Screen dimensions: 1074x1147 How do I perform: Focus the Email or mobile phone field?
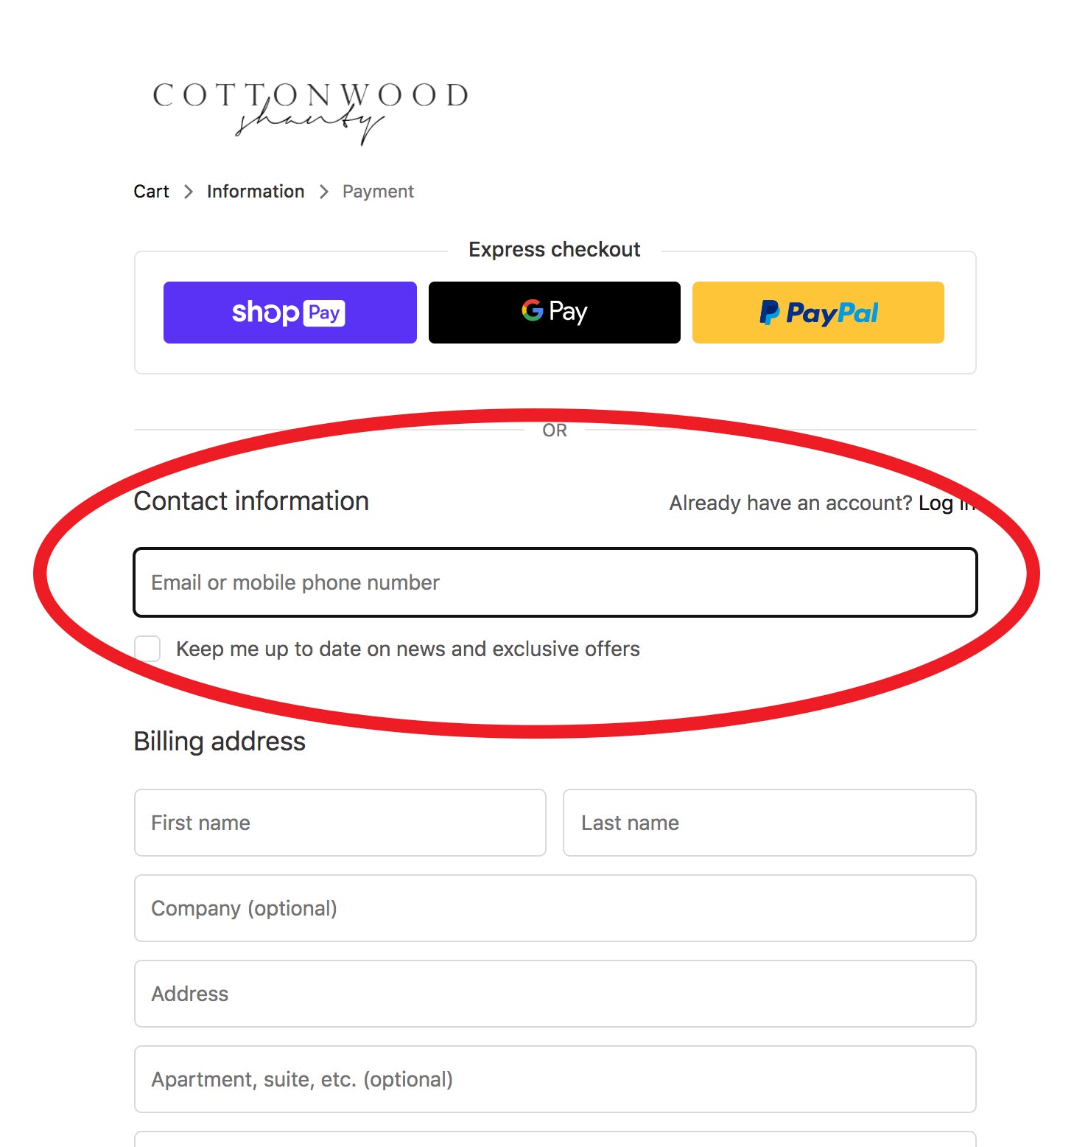pyautogui.click(x=555, y=582)
